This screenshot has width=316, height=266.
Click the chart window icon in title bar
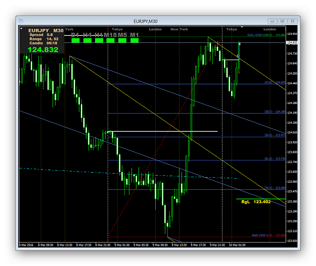pos(21,21)
